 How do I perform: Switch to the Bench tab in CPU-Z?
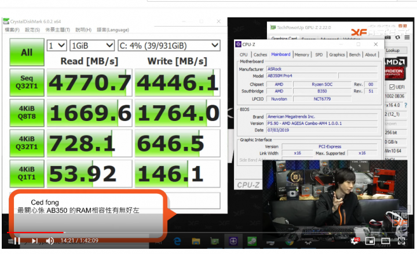pyautogui.click(x=354, y=54)
